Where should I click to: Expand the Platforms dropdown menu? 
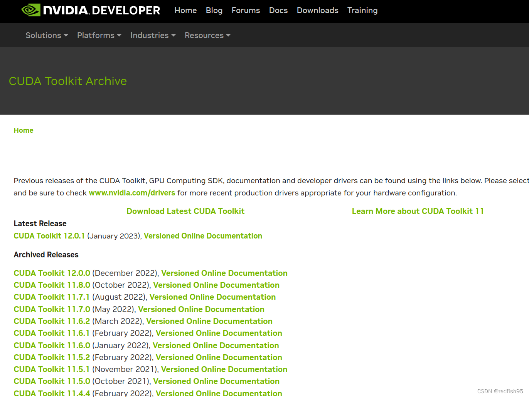(x=99, y=35)
